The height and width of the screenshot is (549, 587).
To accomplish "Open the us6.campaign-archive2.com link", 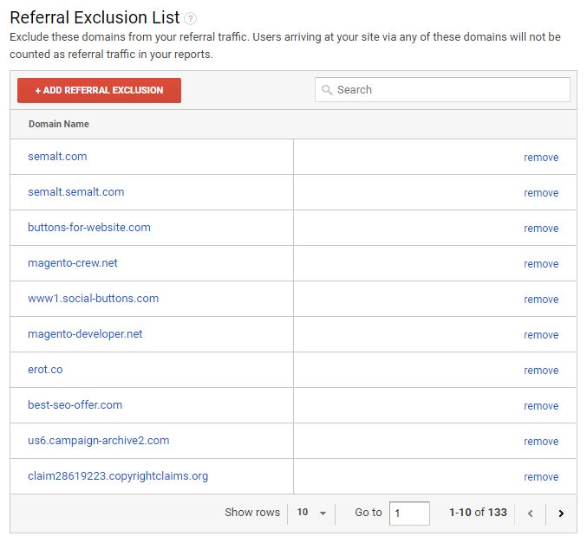I will click(x=99, y=441).
